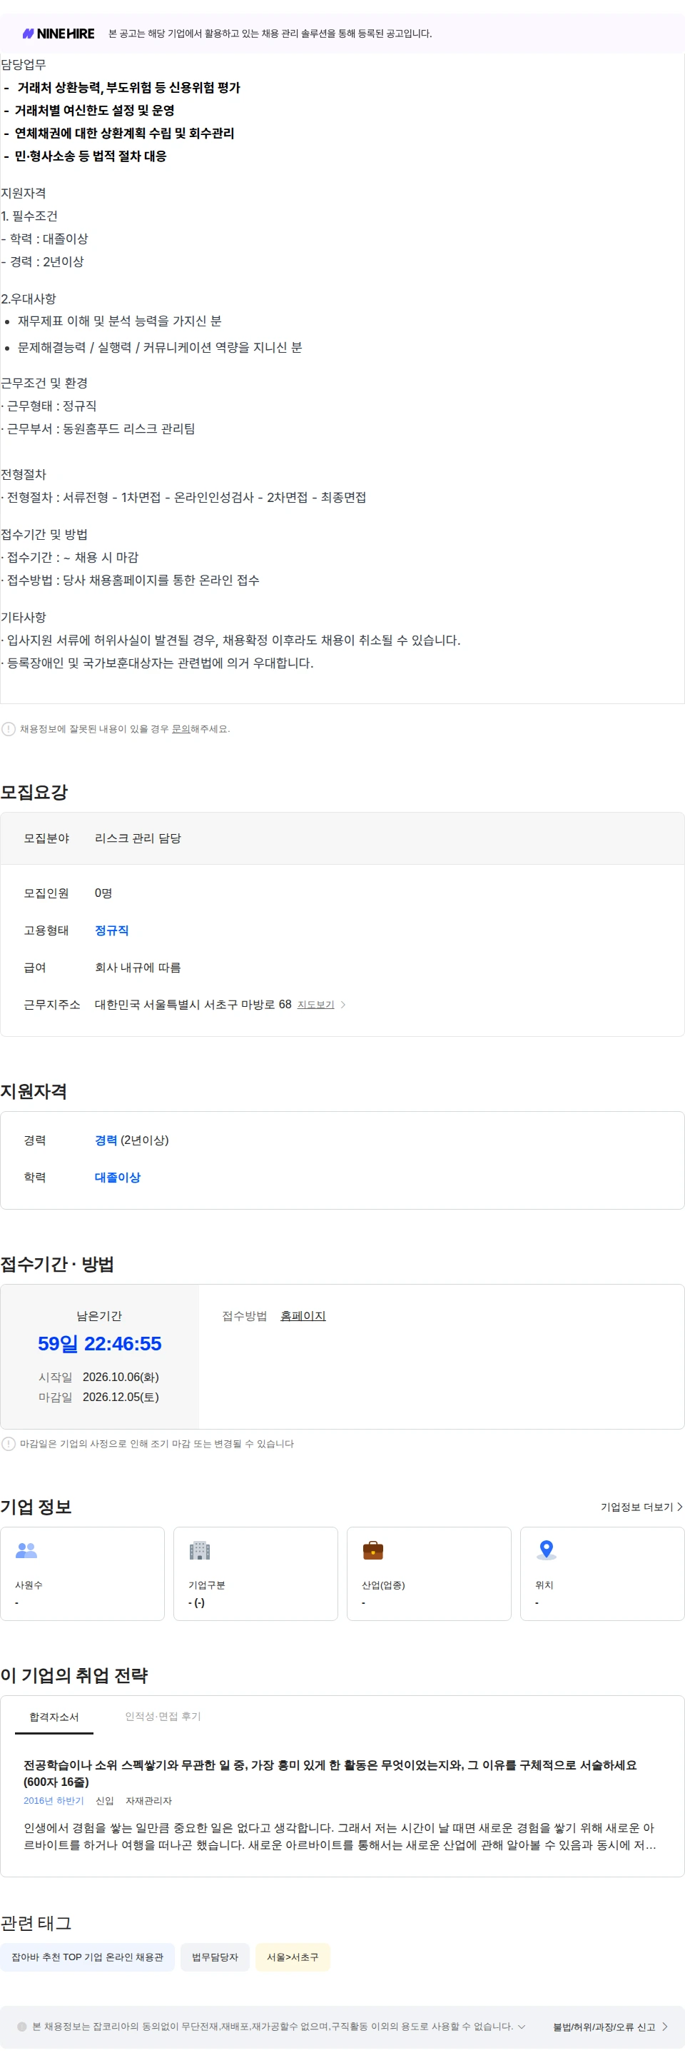Click the 위치 map pin icon
The width and height of the screenshot is (685, 2063).
pyautogui.click(x=547, y=1550)
